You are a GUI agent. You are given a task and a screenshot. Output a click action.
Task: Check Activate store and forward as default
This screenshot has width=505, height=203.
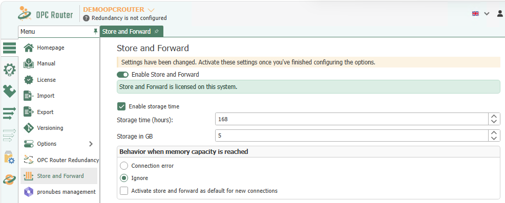123,191
